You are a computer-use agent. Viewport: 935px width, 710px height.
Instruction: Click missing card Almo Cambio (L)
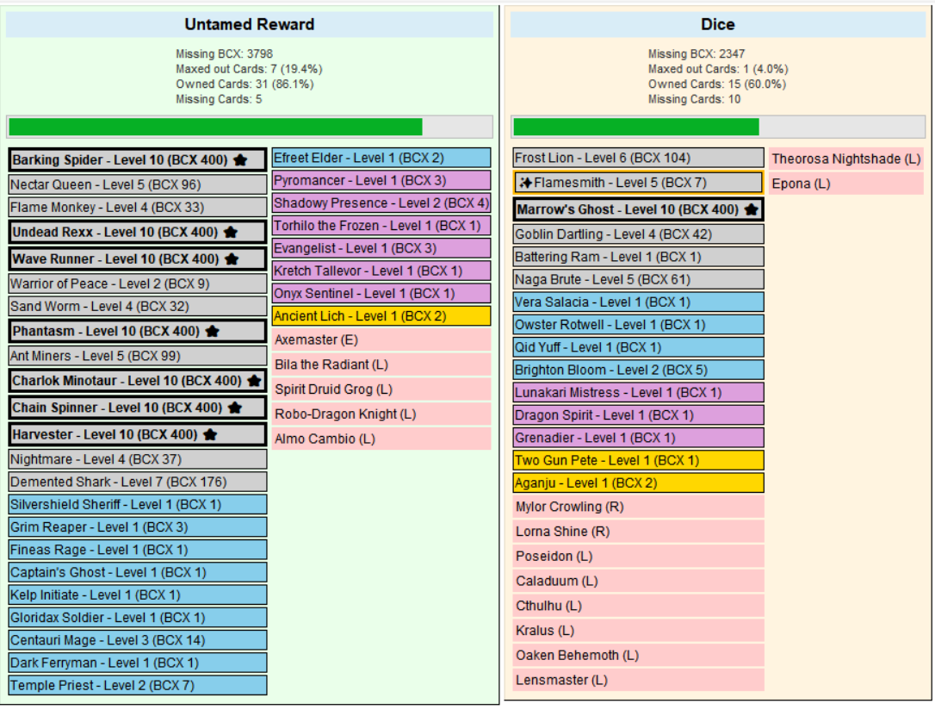pyautogui.click(x=381, y=439)
